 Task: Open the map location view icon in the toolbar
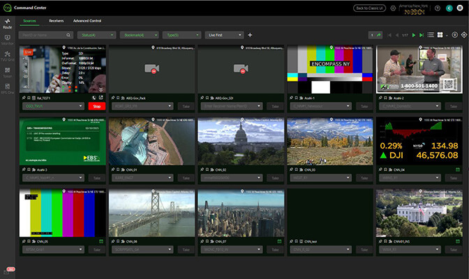point(454,35)
